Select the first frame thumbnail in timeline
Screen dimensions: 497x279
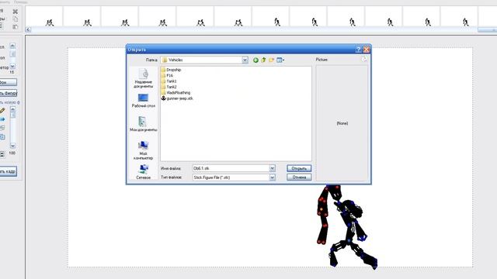[x=44, y=17]
